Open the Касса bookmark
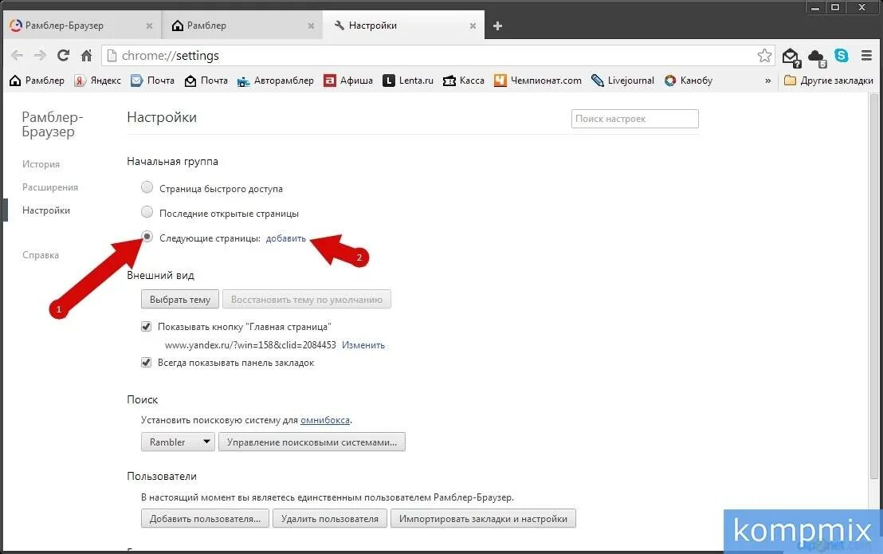 click(x=464, y=81)
